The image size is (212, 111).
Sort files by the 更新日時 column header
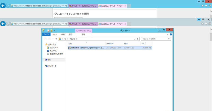pyautogui.click(x=114, y=43)
